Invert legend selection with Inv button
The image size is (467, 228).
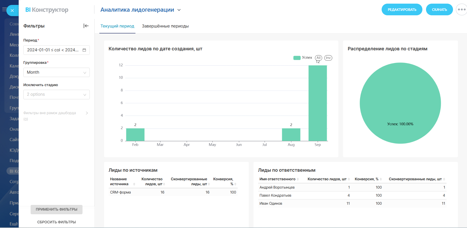(x=328, y=58)
